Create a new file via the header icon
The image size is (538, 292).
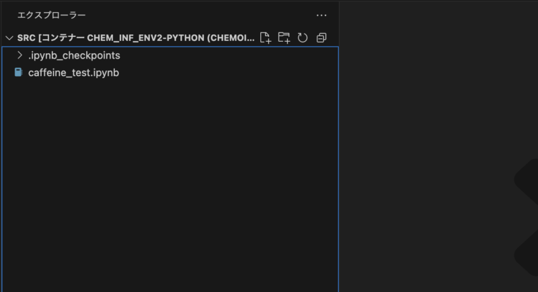click(x=265, y=38)
